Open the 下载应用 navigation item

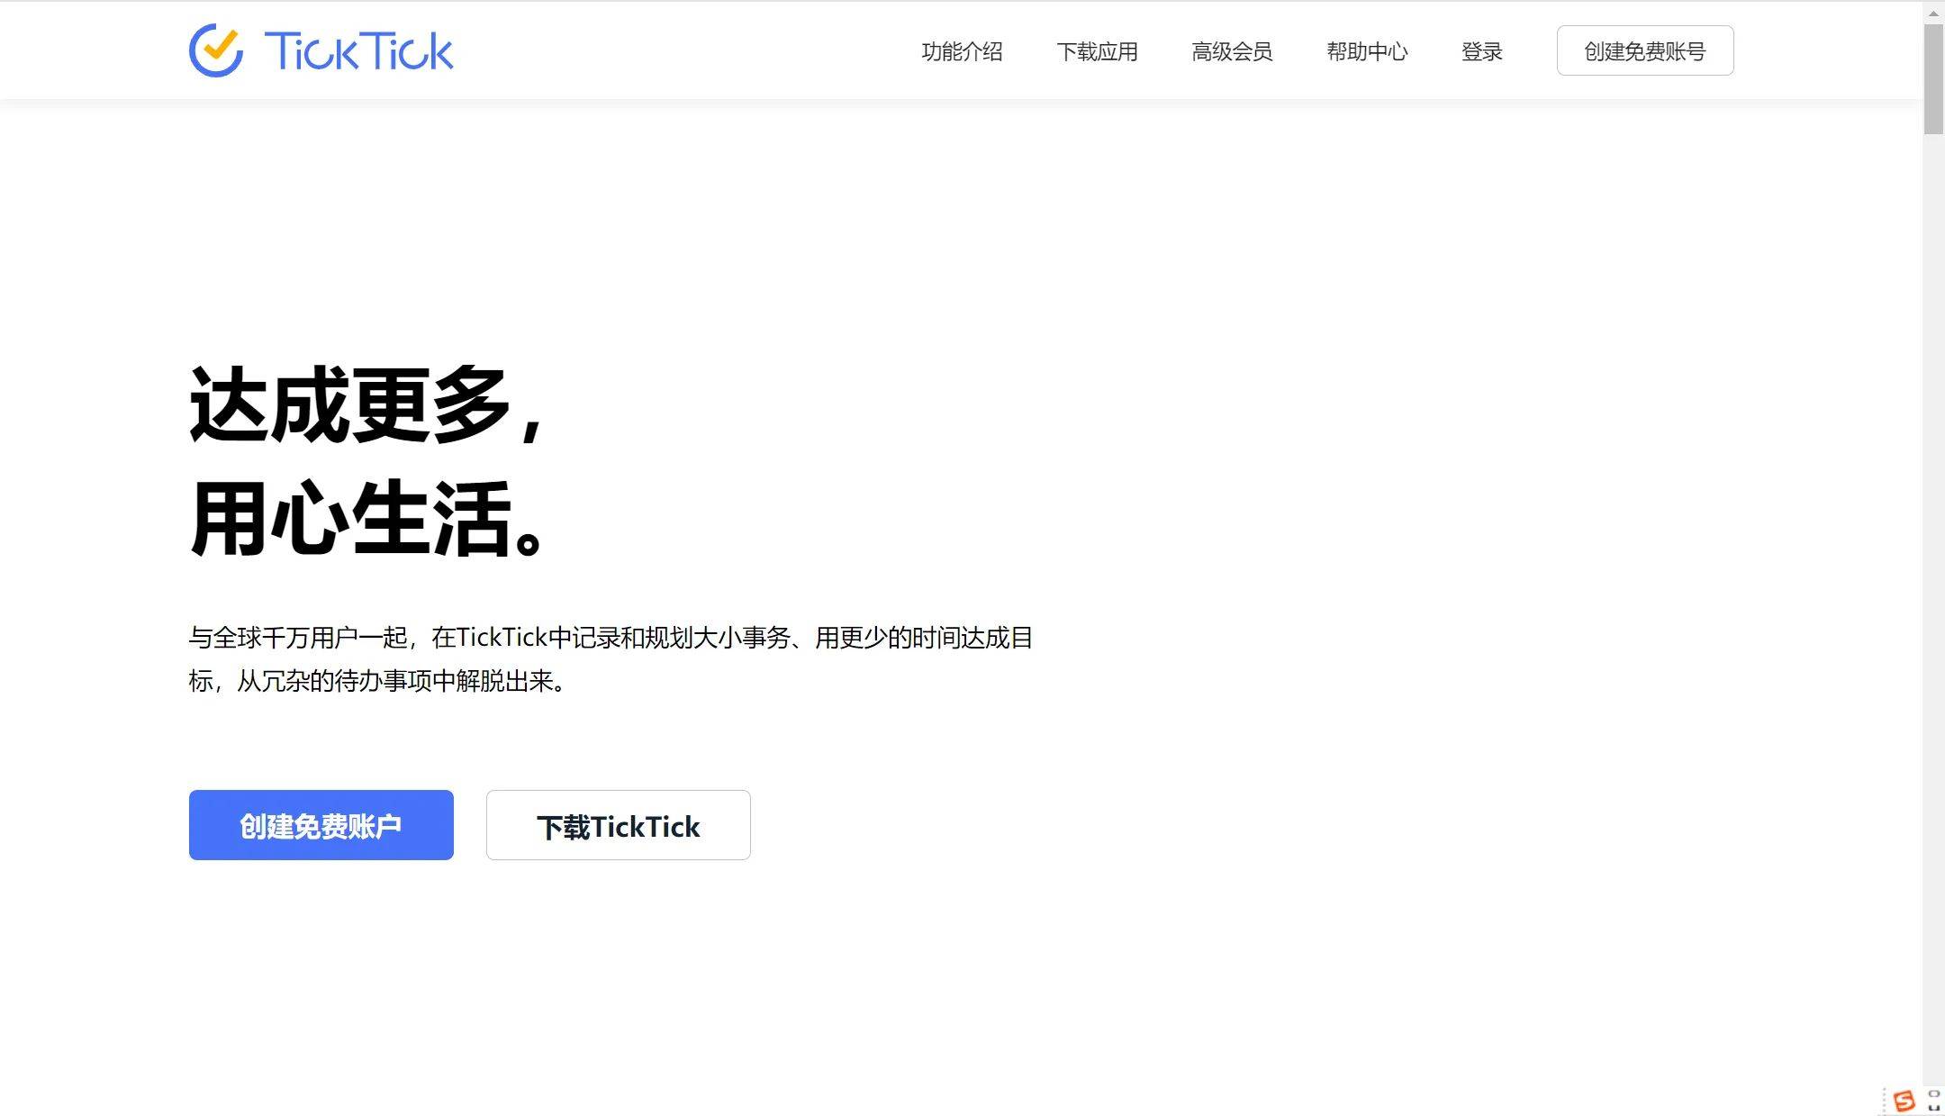pyautogui.click(x=1097, y=51)
